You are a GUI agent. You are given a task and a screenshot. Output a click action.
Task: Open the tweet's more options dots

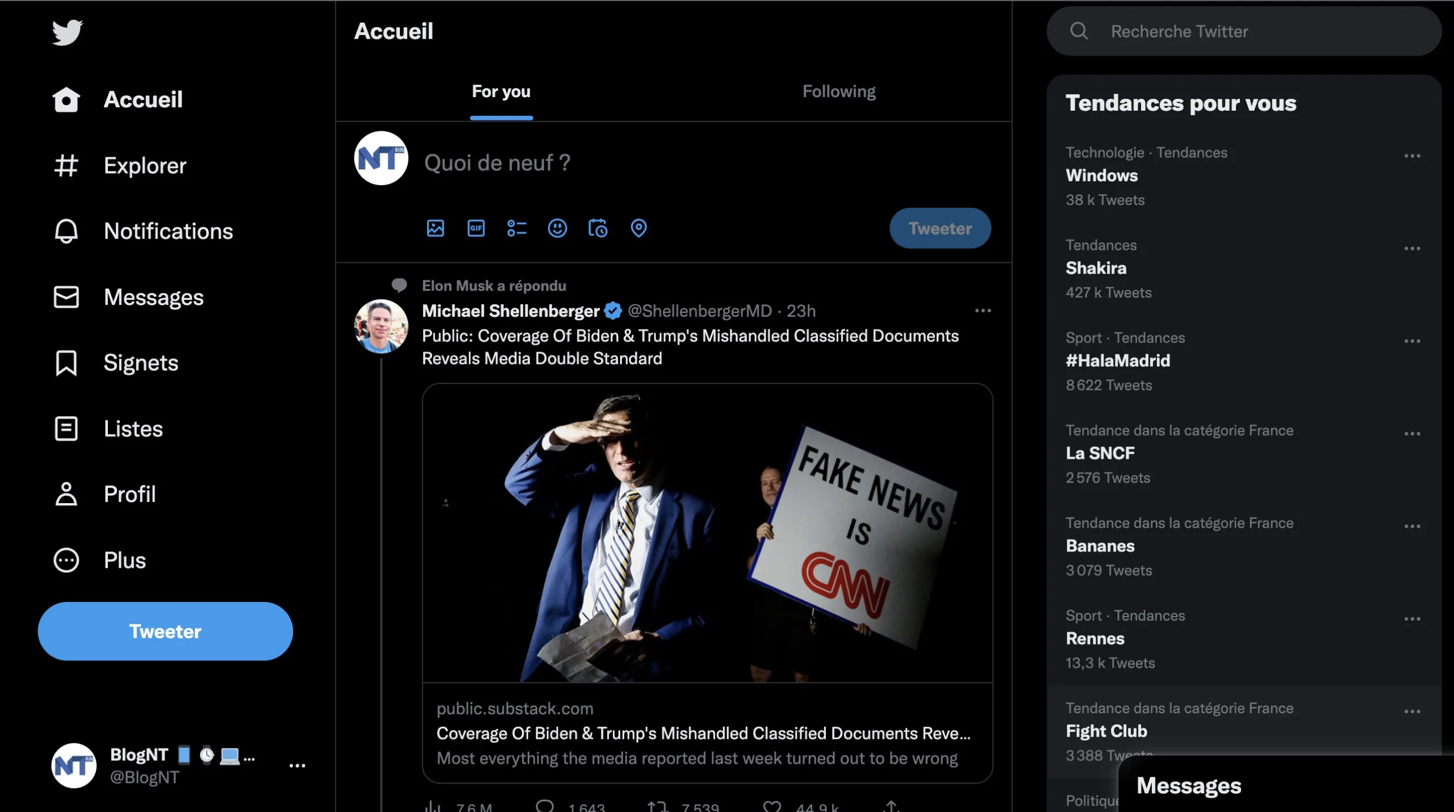tap(983, 311)
